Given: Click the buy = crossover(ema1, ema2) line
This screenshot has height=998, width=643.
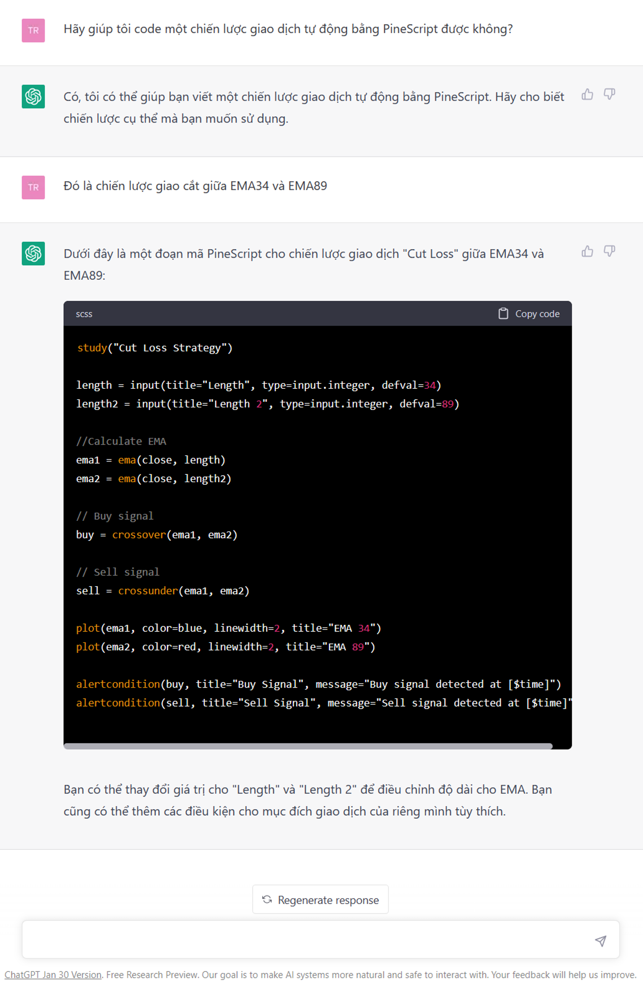Looking at the screenshot, I should 157,535.
